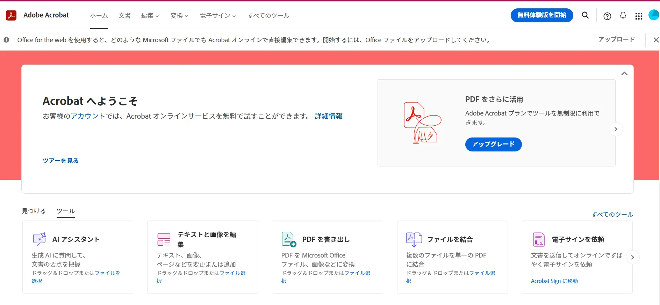Dismiss the Office for the web banner
660x305 pixels.
click(656, 40)
